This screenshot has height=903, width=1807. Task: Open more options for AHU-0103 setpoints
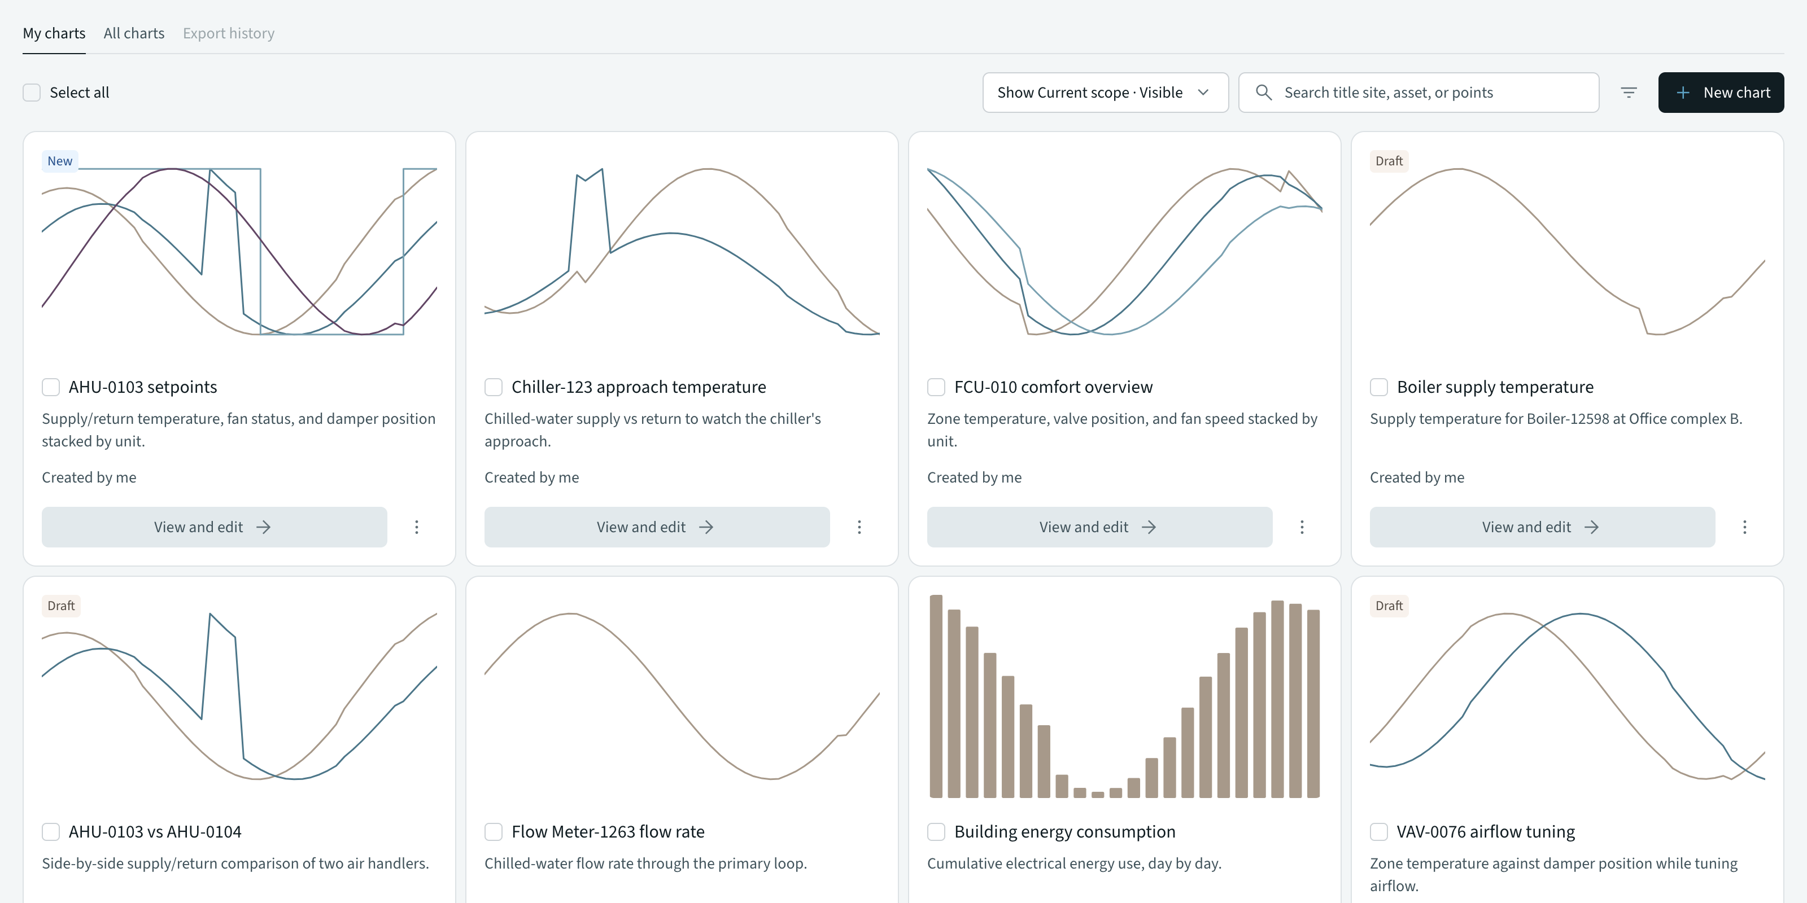[x=417, y=527]
